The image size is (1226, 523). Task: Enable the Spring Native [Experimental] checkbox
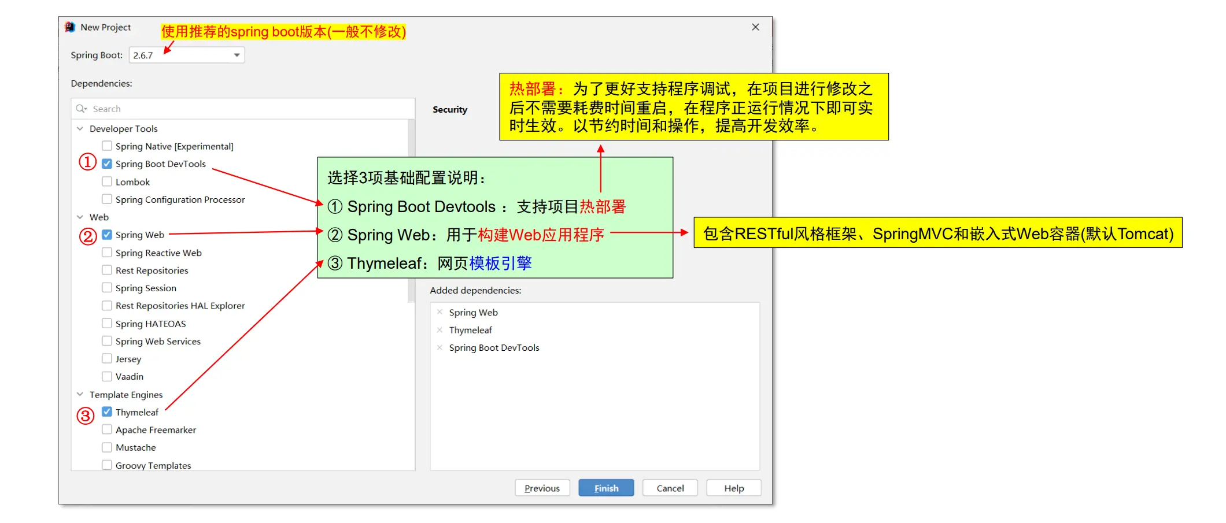107,146
